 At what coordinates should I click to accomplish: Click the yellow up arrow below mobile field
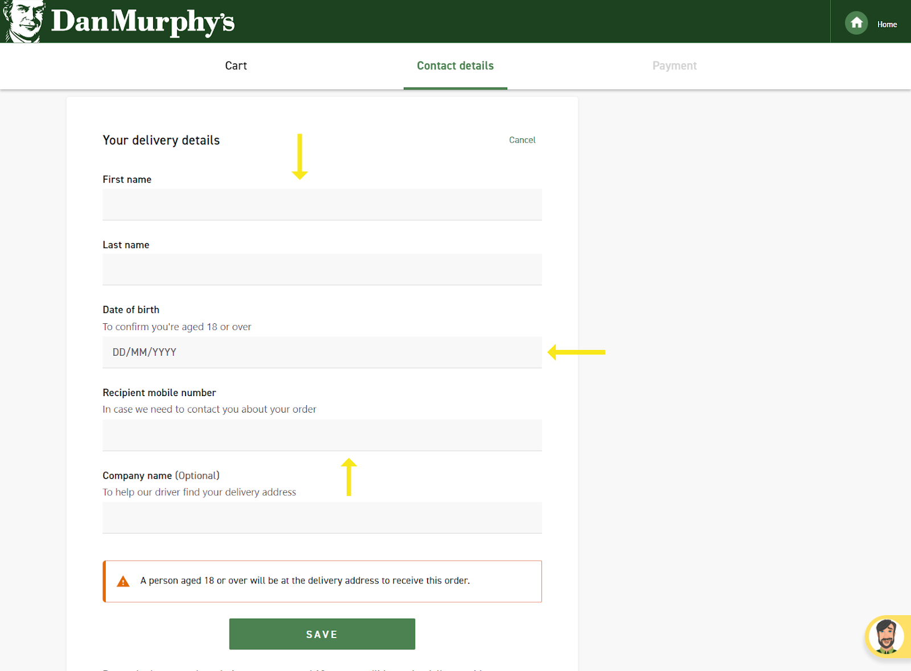tap(349, 477)
